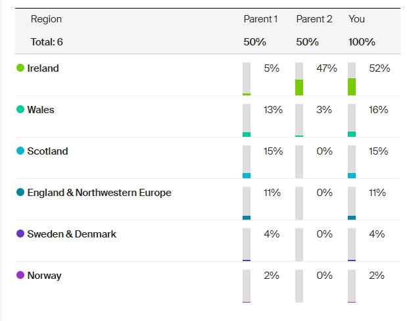Select the Sweden & Denmark region label
The image size is (407, 321).
(x=72, y=234)
